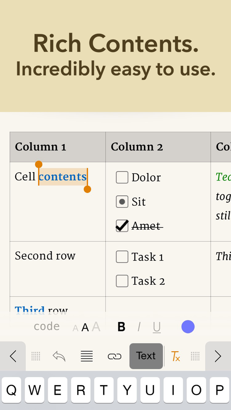Screen dimensions: 231x410
Task: Tap the right chevron on the toolbar
Action: click(x=218, y=356)
